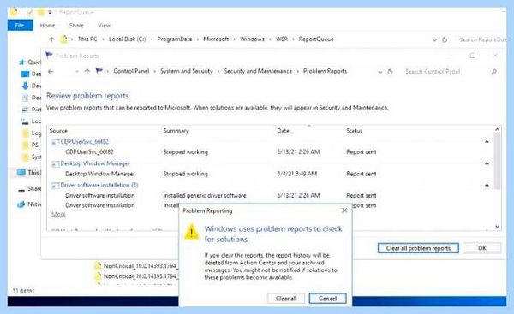Image resolution: width=514 pixels, height=314 pixels.
Task: Close the Problem Reporting dialog
Action: [344, 210]
